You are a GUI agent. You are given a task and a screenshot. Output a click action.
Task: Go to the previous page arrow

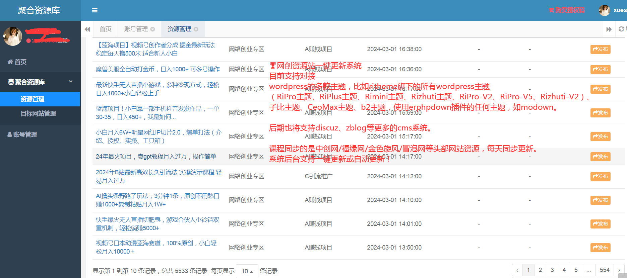click(x=517, y=270)
